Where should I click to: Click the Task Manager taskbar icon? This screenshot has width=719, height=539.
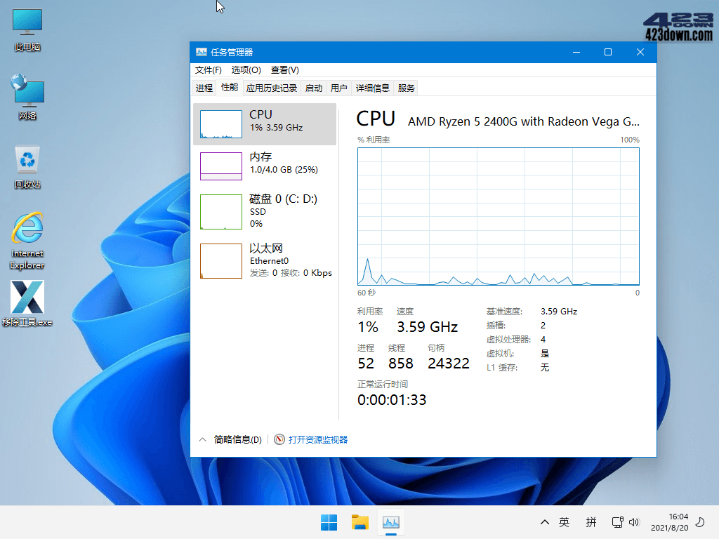tap(391, 522)
